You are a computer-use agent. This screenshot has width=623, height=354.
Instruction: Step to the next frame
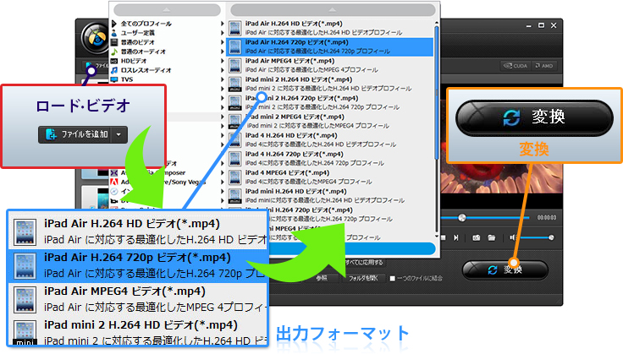click(456, 237)
